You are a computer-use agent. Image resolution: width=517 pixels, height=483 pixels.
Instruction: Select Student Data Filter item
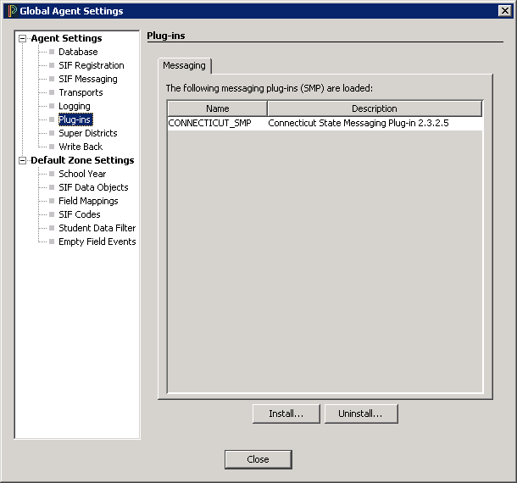[x=97, y=228]
